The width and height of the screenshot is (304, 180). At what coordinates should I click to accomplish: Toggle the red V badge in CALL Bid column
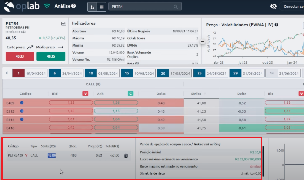pyautogui.click(x=85, y=94)
